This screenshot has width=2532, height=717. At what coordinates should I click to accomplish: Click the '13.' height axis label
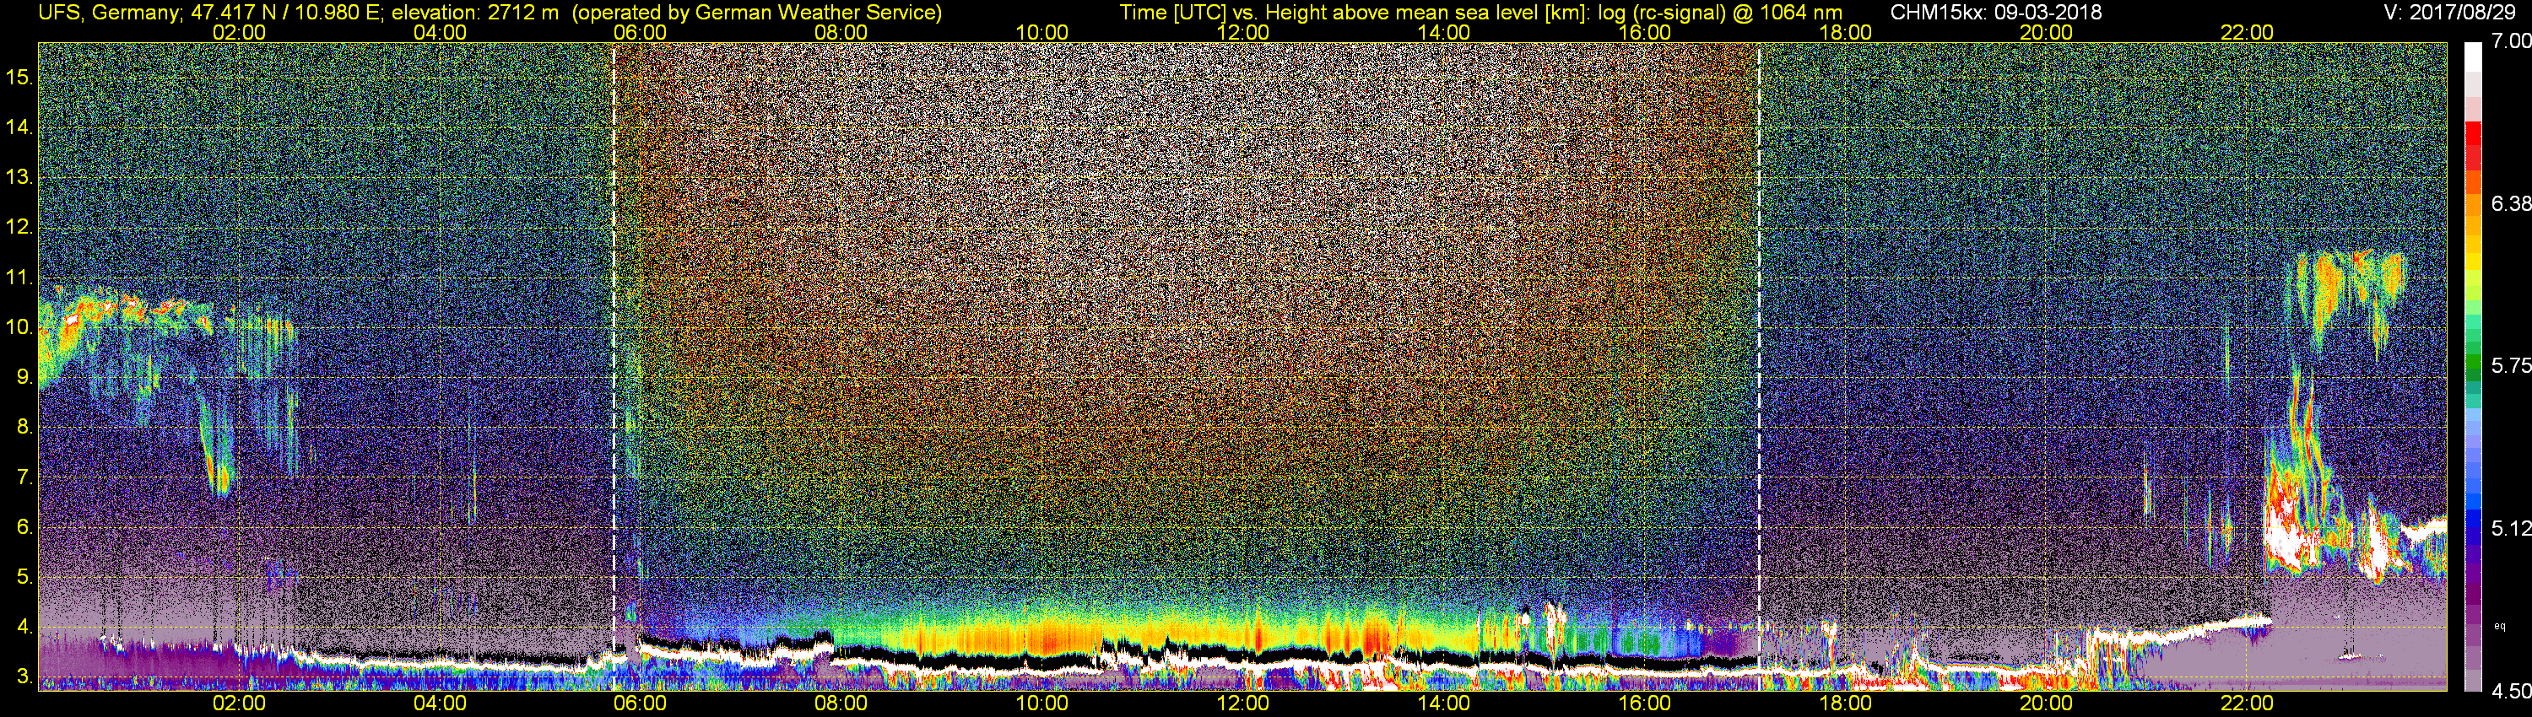click(x=19, y=178)
